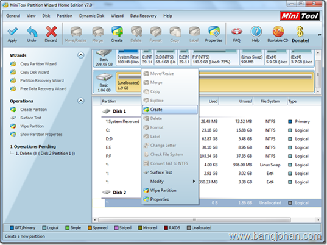Click the Delete toolbar icon
327x245 pixels.
(x=136, y=32)
